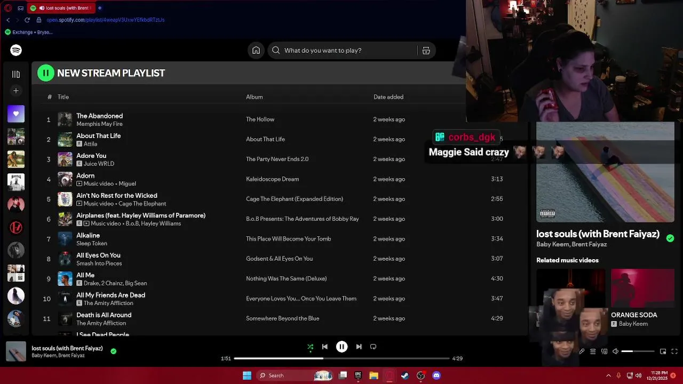Skip to the next track
Viewport: 683px width, 384px height.
pyautogui.click(x=359, y=347)
